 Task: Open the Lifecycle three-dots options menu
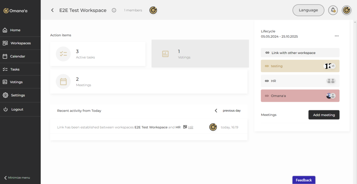pos(336,36)
